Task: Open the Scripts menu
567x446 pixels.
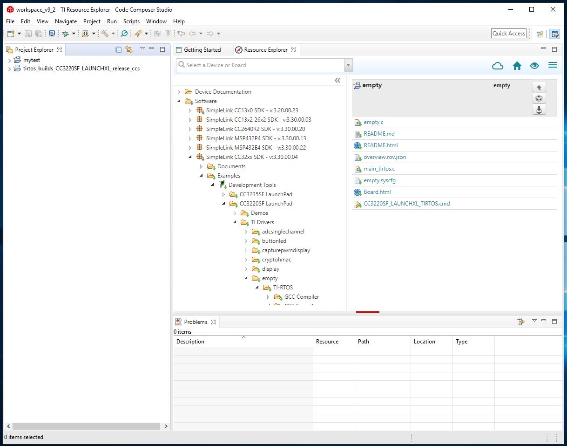Action: pos(131,21)
